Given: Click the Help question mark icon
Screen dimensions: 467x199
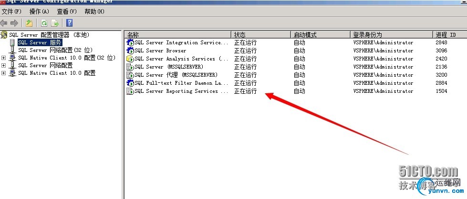Looking at the screenshot, I should (69, 23).
